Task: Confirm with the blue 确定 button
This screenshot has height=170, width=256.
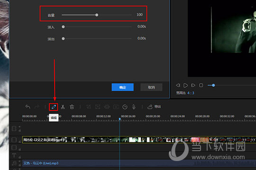Action: 123,87
